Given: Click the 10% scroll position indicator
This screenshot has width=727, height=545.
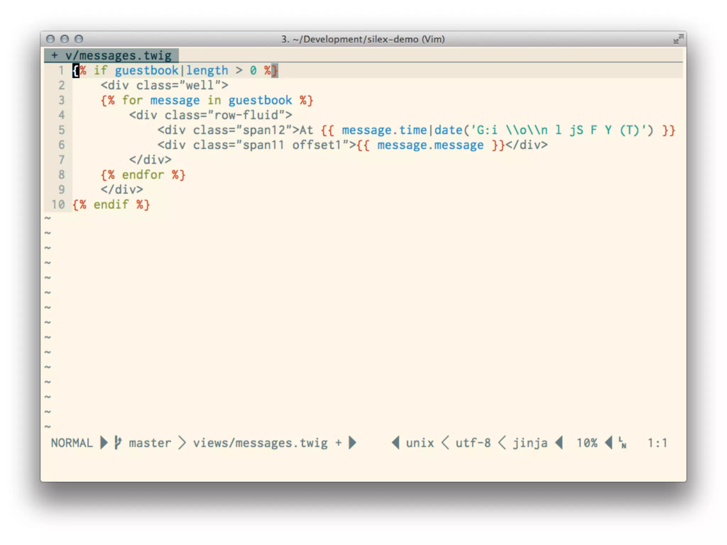Looking at the screenshot, I should 587,442.
